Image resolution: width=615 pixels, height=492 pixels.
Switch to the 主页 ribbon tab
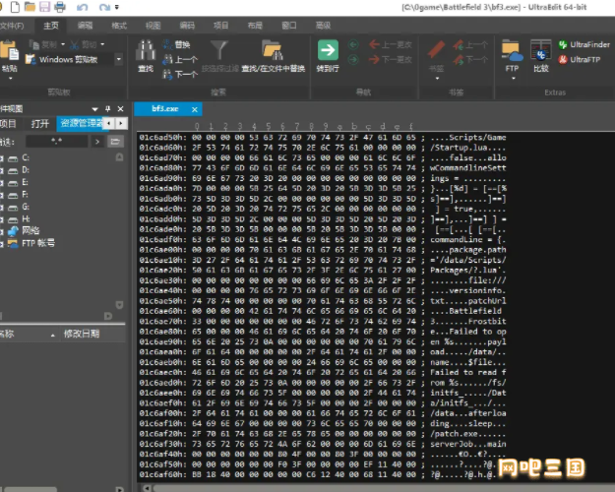pos(51,26)
